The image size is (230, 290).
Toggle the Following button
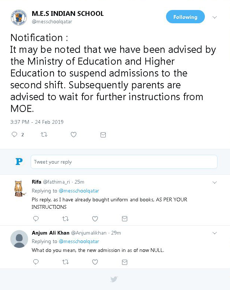tap(185, 17)
